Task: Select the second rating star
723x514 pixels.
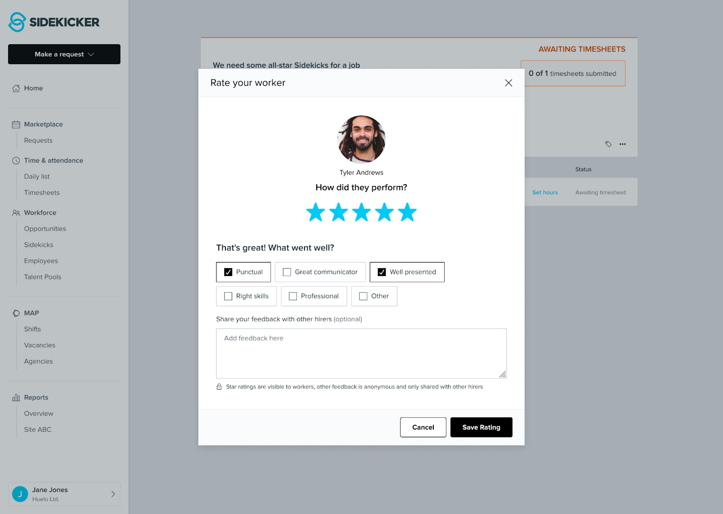Action: (x=338, y=212)
